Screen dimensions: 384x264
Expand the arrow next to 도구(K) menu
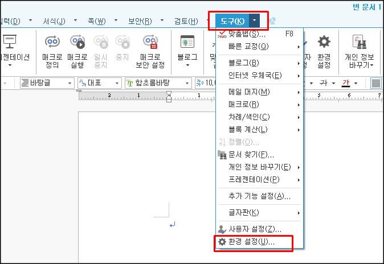(255, 20)
